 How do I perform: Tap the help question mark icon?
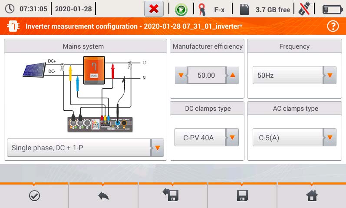(x=333, y=26)
